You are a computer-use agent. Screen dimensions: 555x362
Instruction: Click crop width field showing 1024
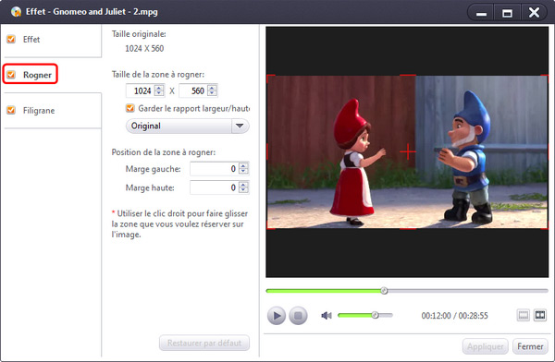click(141, 90)
